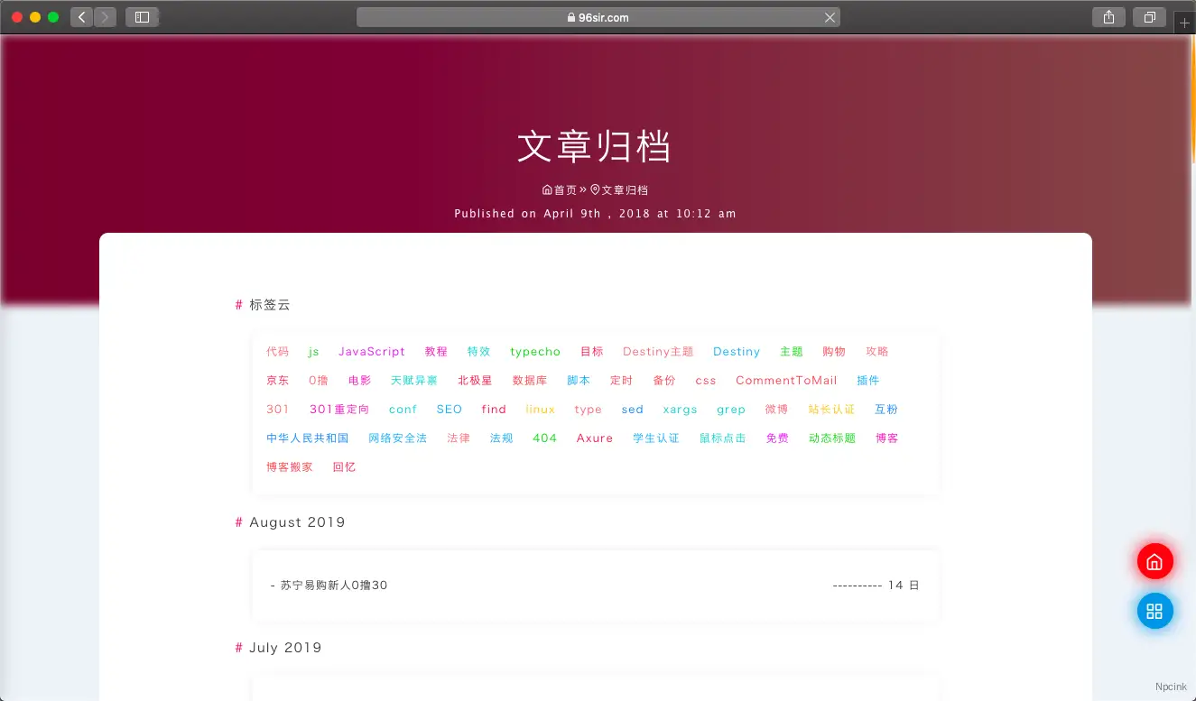Image resolution: width=1196 pixels, height=701 pixels.
Task: Open the typecho tag
Action: (x=534, y=351)
